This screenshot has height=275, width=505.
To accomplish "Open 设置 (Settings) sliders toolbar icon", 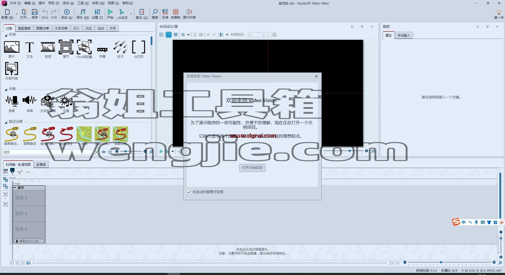I will click(x=97, y=14).
